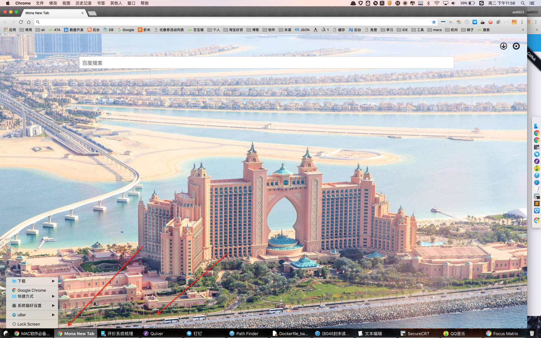
Task: Select Lock Screen in the popup menu
Action: 32,324
